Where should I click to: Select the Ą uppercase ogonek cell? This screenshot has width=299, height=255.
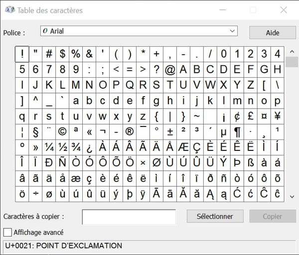tap(210, 194)
